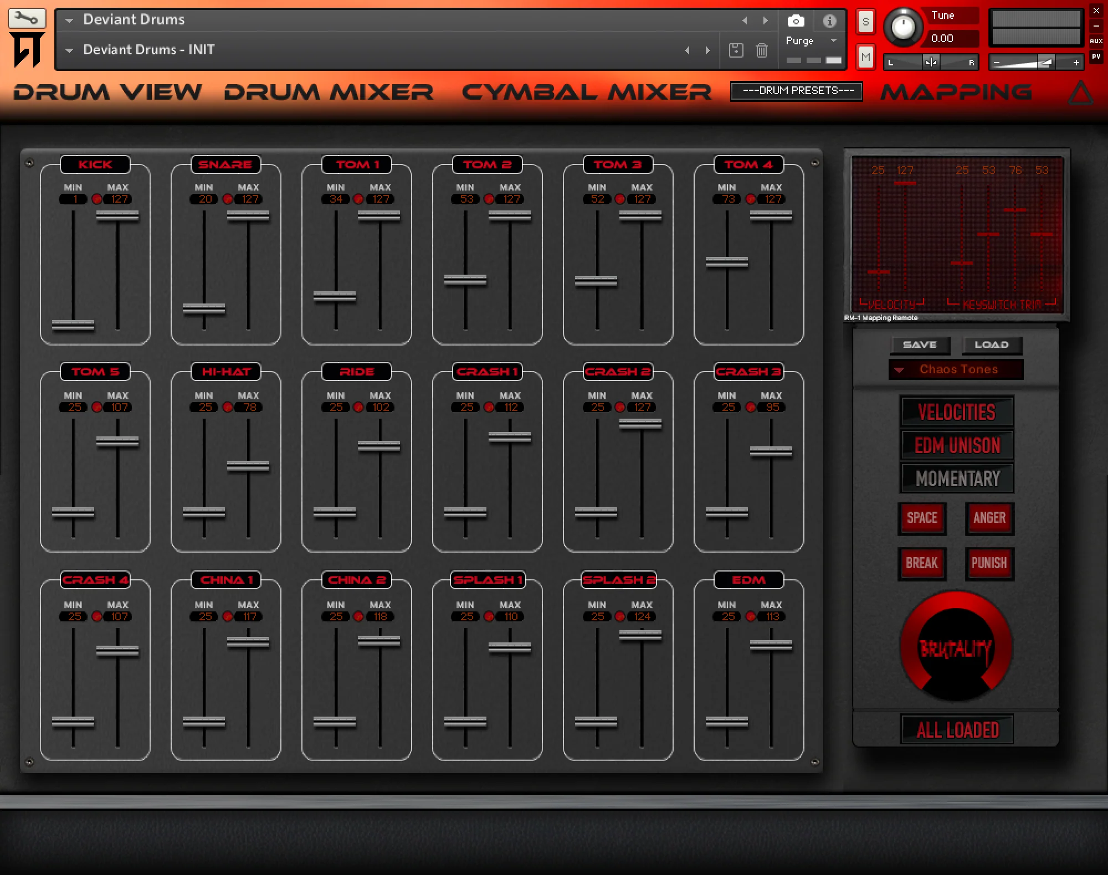Switch to the MAPPING tab

tap(956, 92)
